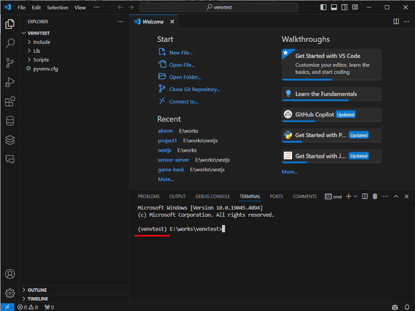This screenshot has width=415, height=311.
Task: Click the Connect to link
Action: coord(178,101)
